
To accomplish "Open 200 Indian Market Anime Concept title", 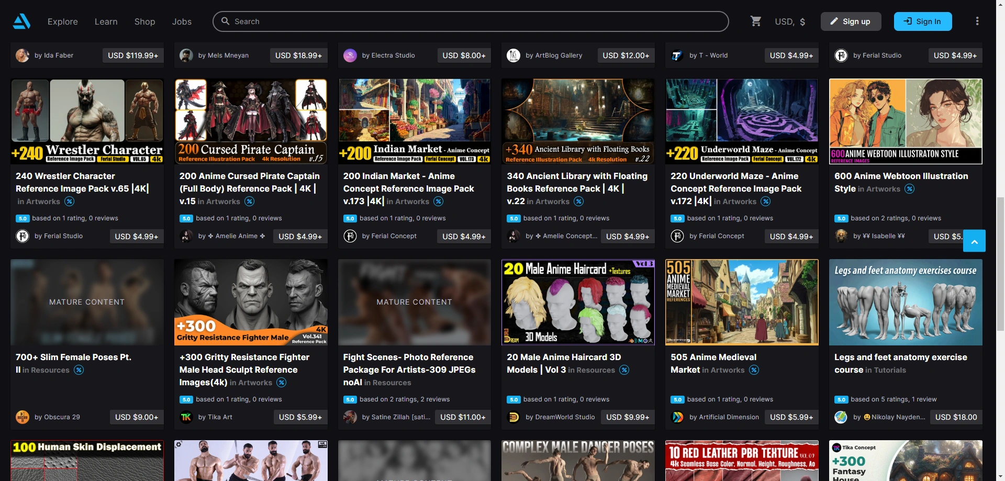I will [408, 188].
